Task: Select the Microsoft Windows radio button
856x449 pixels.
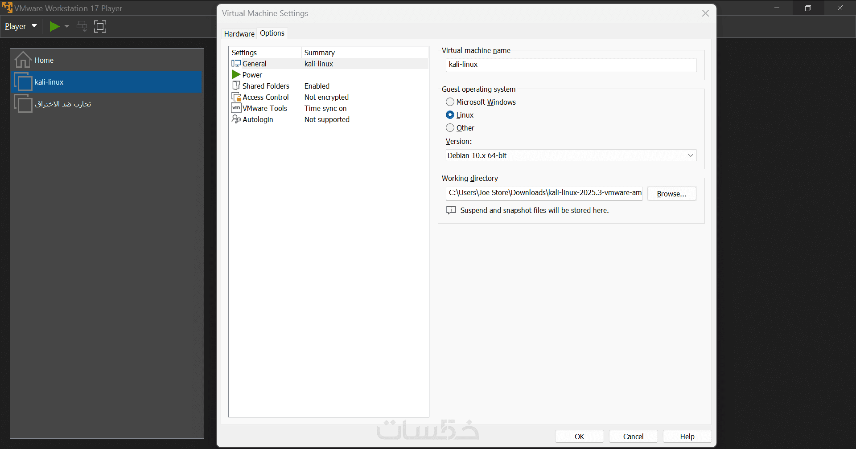Action: click(x=450, y=102)
